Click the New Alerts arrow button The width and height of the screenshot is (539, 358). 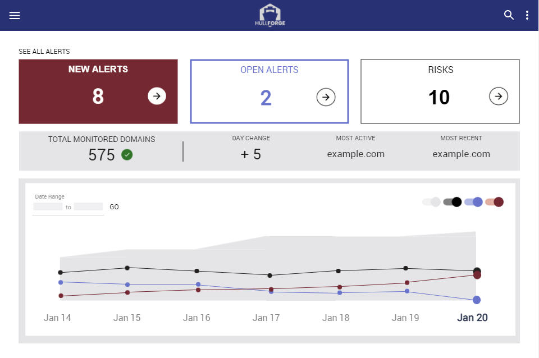point(157,97)
